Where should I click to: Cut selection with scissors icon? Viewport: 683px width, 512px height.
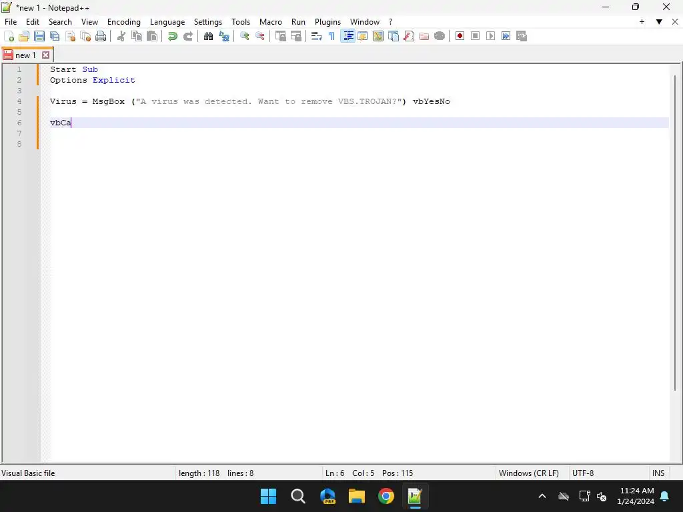coord(121,36)
